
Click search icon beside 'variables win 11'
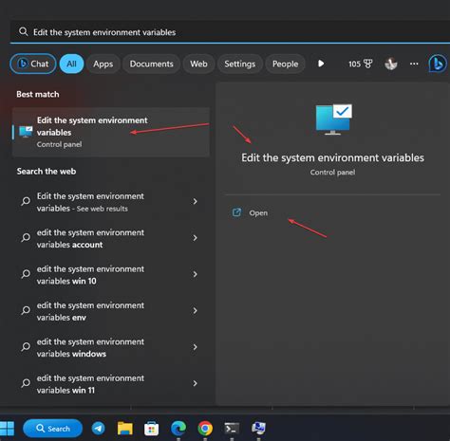[26, 383]
